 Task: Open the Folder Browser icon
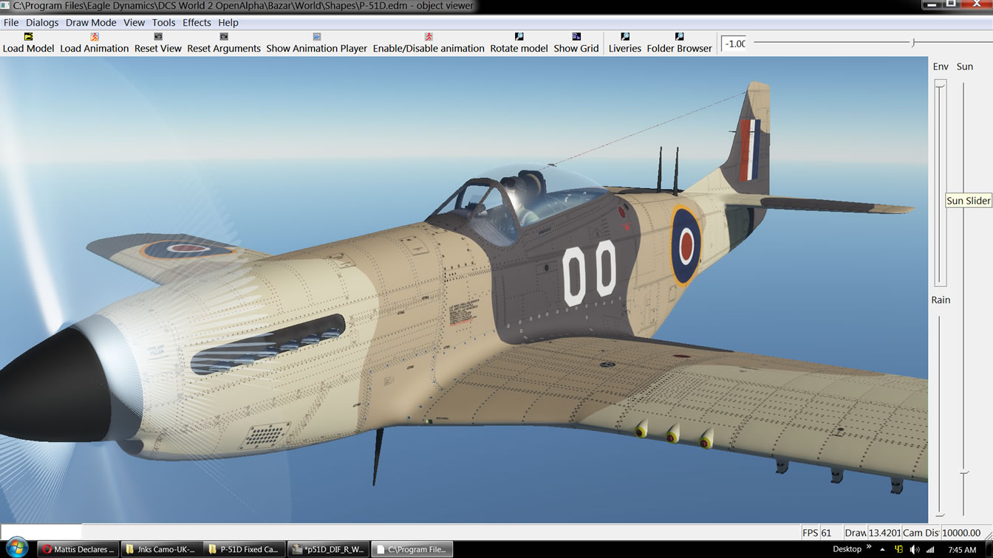679,37
